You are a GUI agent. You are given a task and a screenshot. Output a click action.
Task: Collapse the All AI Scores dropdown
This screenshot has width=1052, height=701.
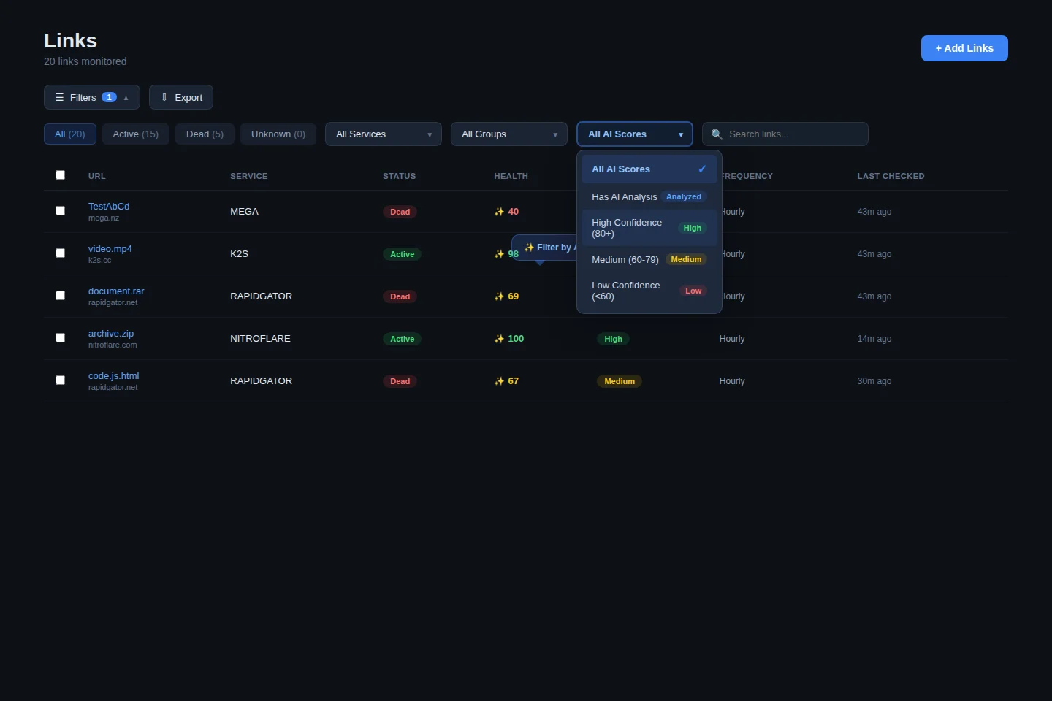click(634, 134)
